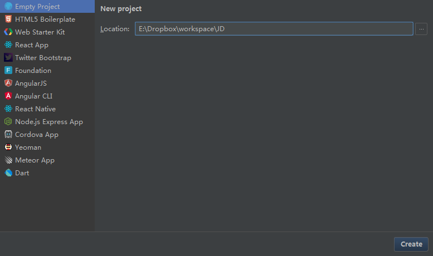The width and height of the screenshot is (433, 256).
Task: Click the HTML5 Boilerplate shield icon
Action: point(8,19)
